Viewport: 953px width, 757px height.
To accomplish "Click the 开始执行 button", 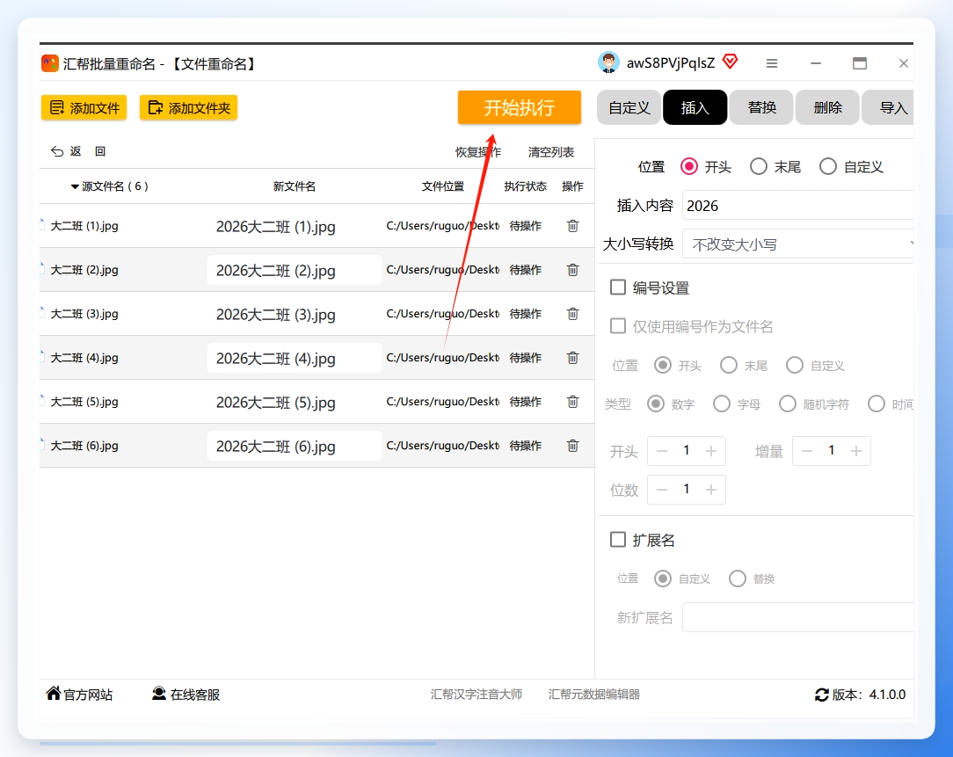I will [x=520, y=107].
